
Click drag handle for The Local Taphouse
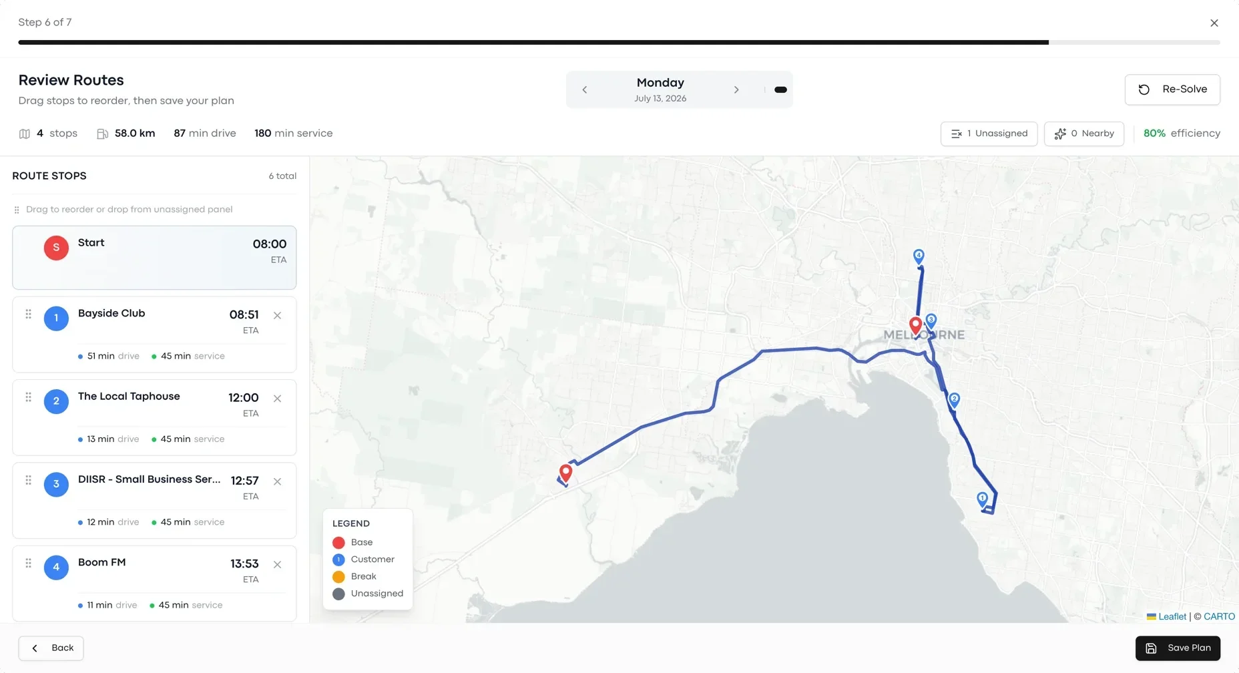[x=28, y=397]
